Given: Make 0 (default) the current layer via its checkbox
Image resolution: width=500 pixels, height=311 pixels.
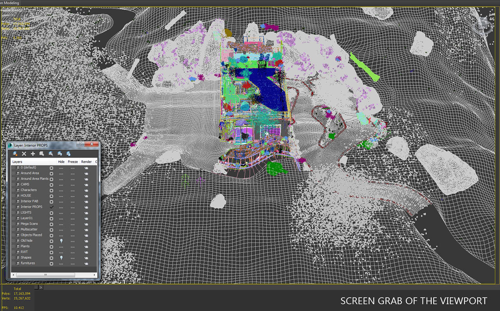Looking at the screenshot, I should 51,168.
